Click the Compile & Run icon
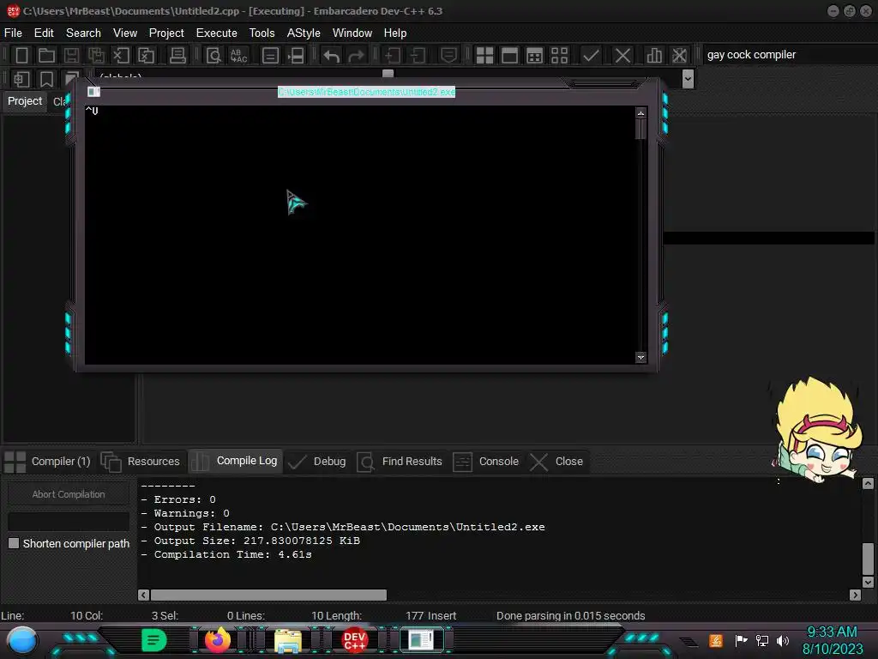The image size is (878, 659). (535, 55)
